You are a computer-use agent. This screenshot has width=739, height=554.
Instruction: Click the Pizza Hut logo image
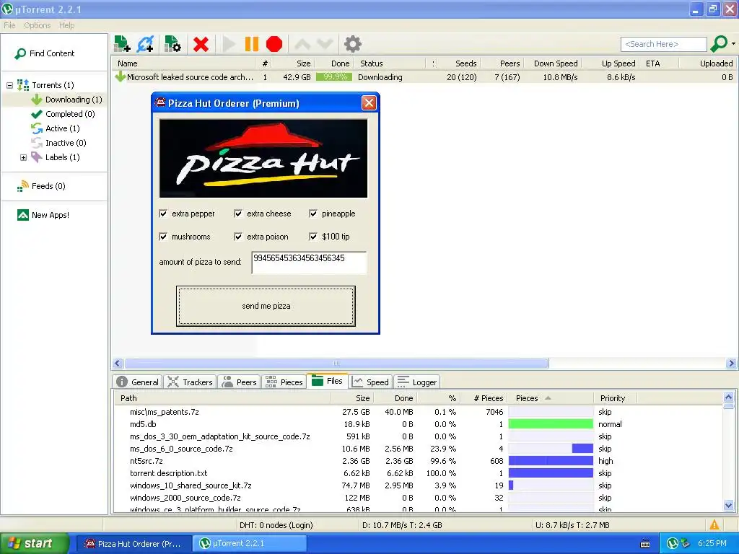pos(263,158)
